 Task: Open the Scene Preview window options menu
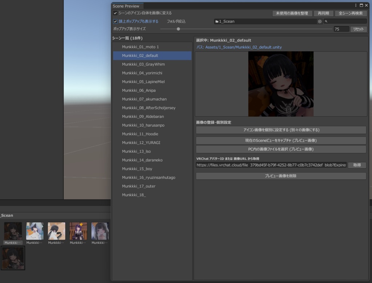356,5
